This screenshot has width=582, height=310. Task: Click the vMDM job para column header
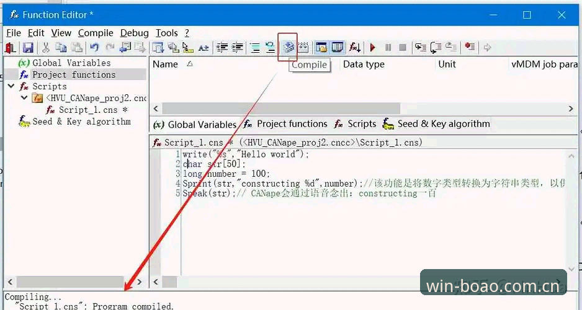[x=544, y=64]
